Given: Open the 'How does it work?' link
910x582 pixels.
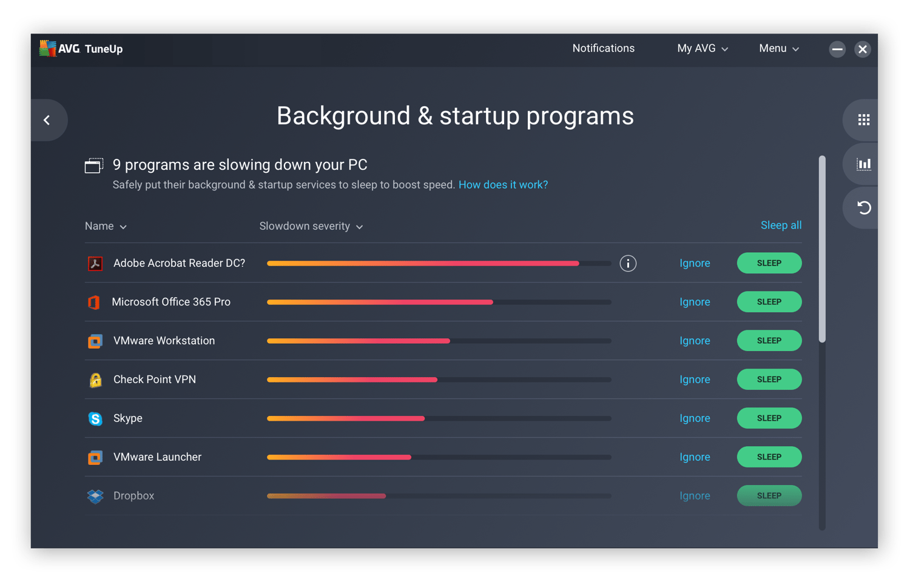Looking at the screenshot, I should point(503,185).
